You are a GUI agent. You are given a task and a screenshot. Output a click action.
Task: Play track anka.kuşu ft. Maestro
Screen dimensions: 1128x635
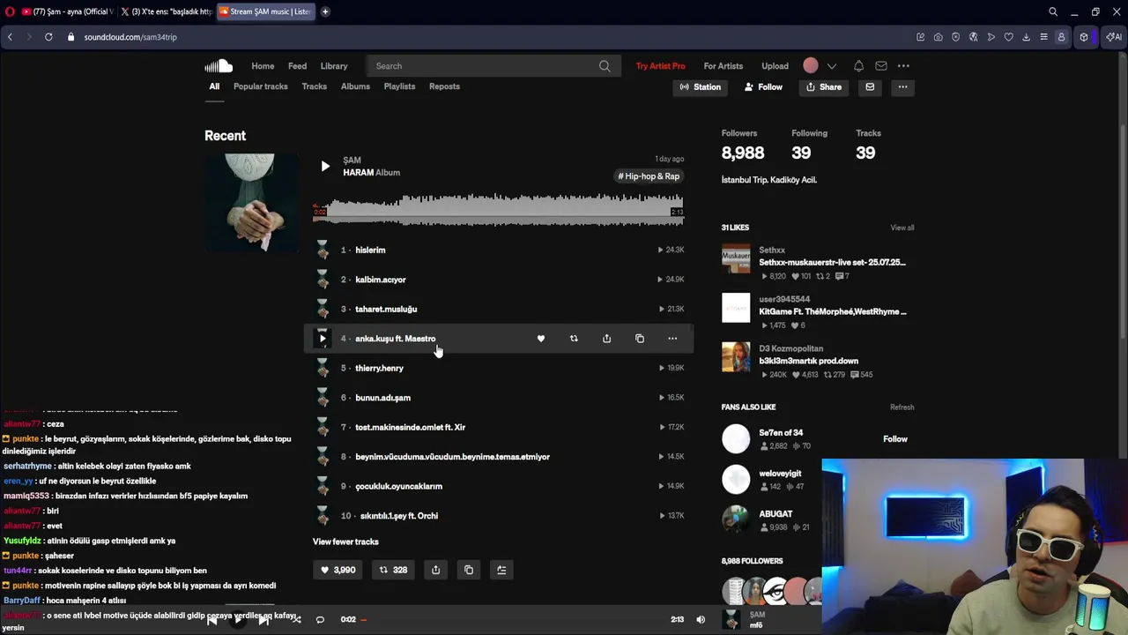point(323,339)
